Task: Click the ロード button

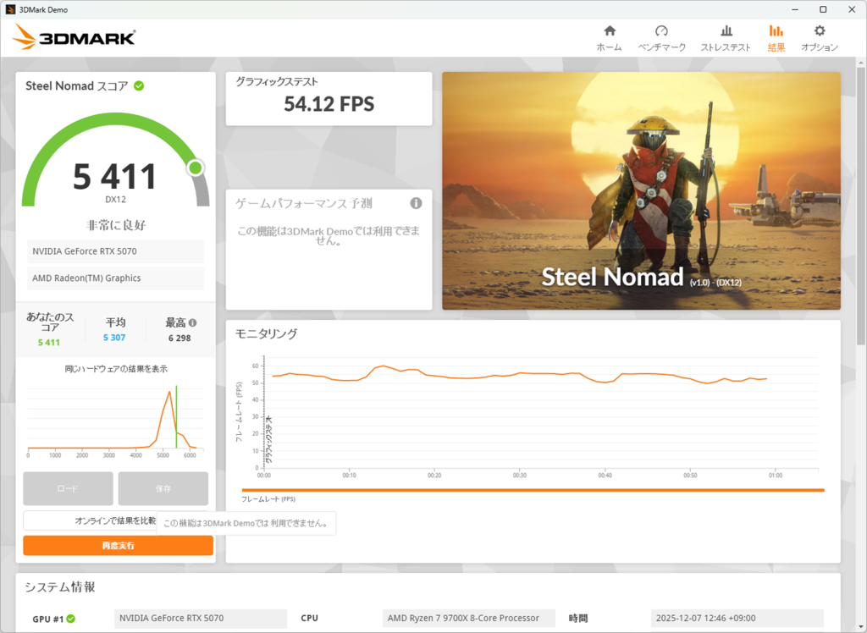Action: point(68,488)
